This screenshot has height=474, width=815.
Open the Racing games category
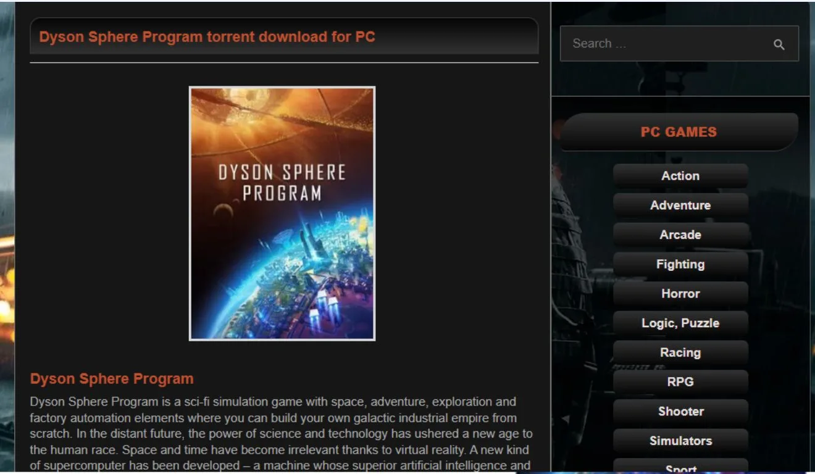point(680,353)
